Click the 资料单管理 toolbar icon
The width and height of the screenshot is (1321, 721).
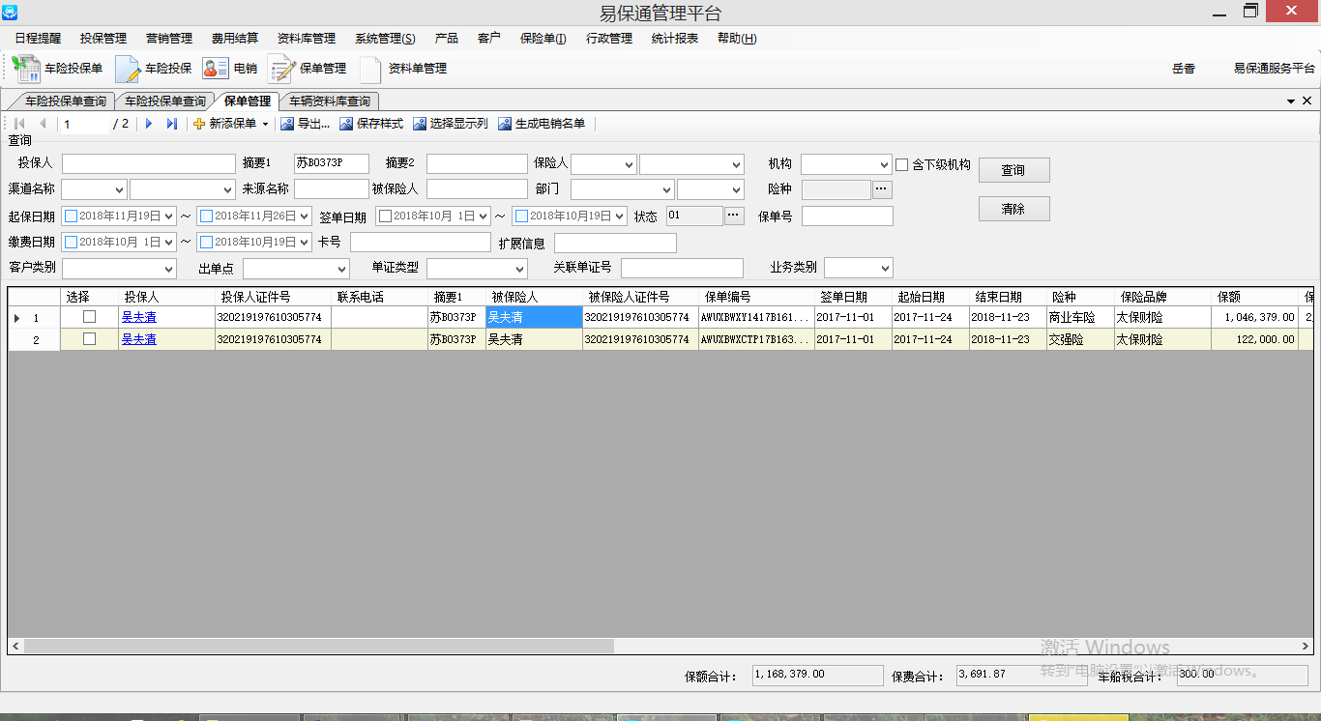tap(370, 69)
